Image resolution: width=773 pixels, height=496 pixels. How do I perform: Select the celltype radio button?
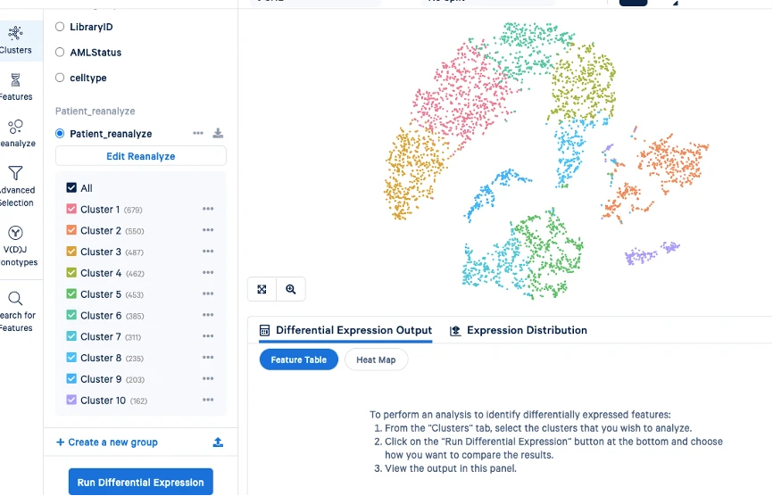(x=60, y=78)
